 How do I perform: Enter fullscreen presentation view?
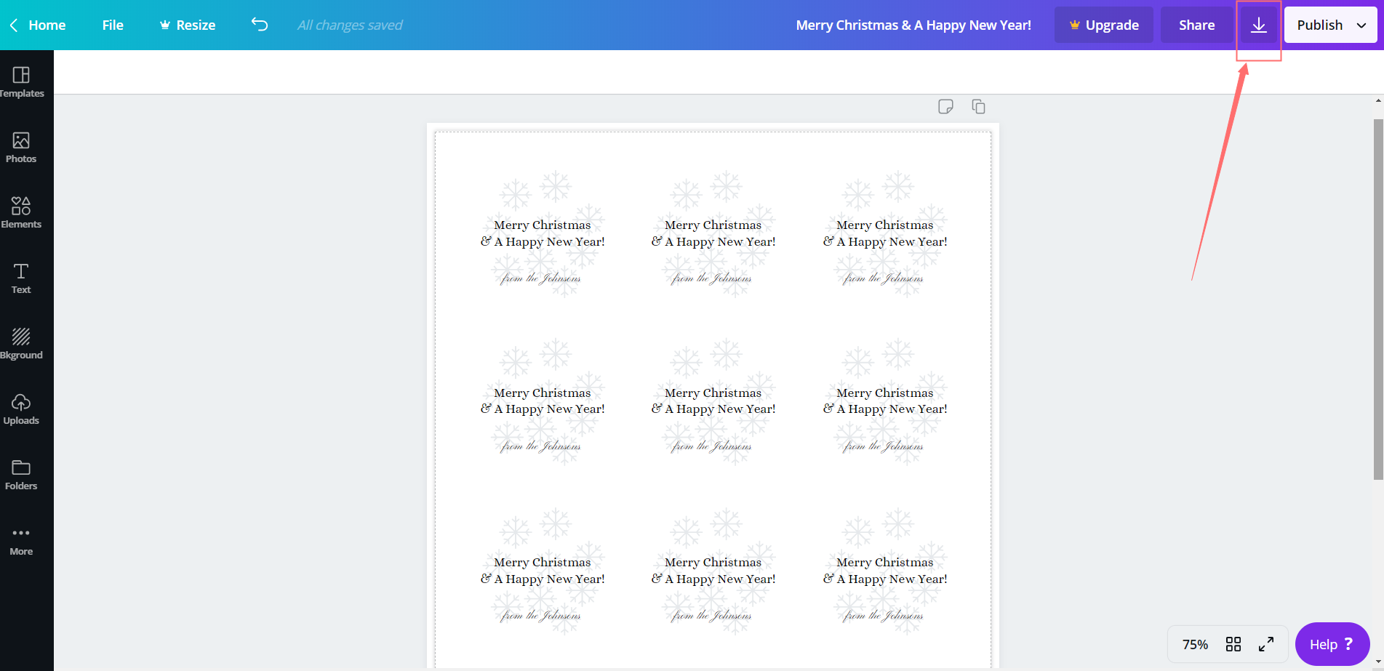1266,643
